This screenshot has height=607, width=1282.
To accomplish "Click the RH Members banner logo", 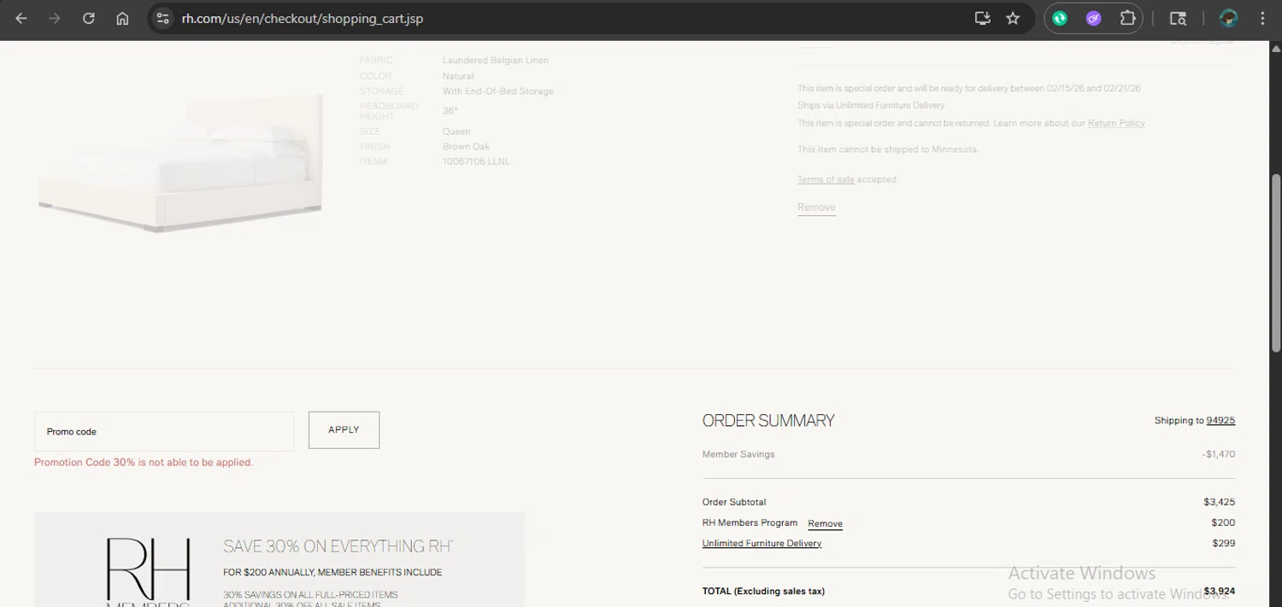I will point(148,572).
